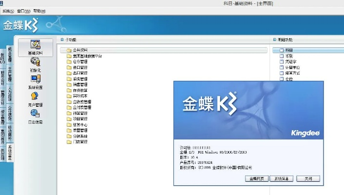344x195 pixels.
Task: Click the 币别 item icon
Action: tap(282, 56)
